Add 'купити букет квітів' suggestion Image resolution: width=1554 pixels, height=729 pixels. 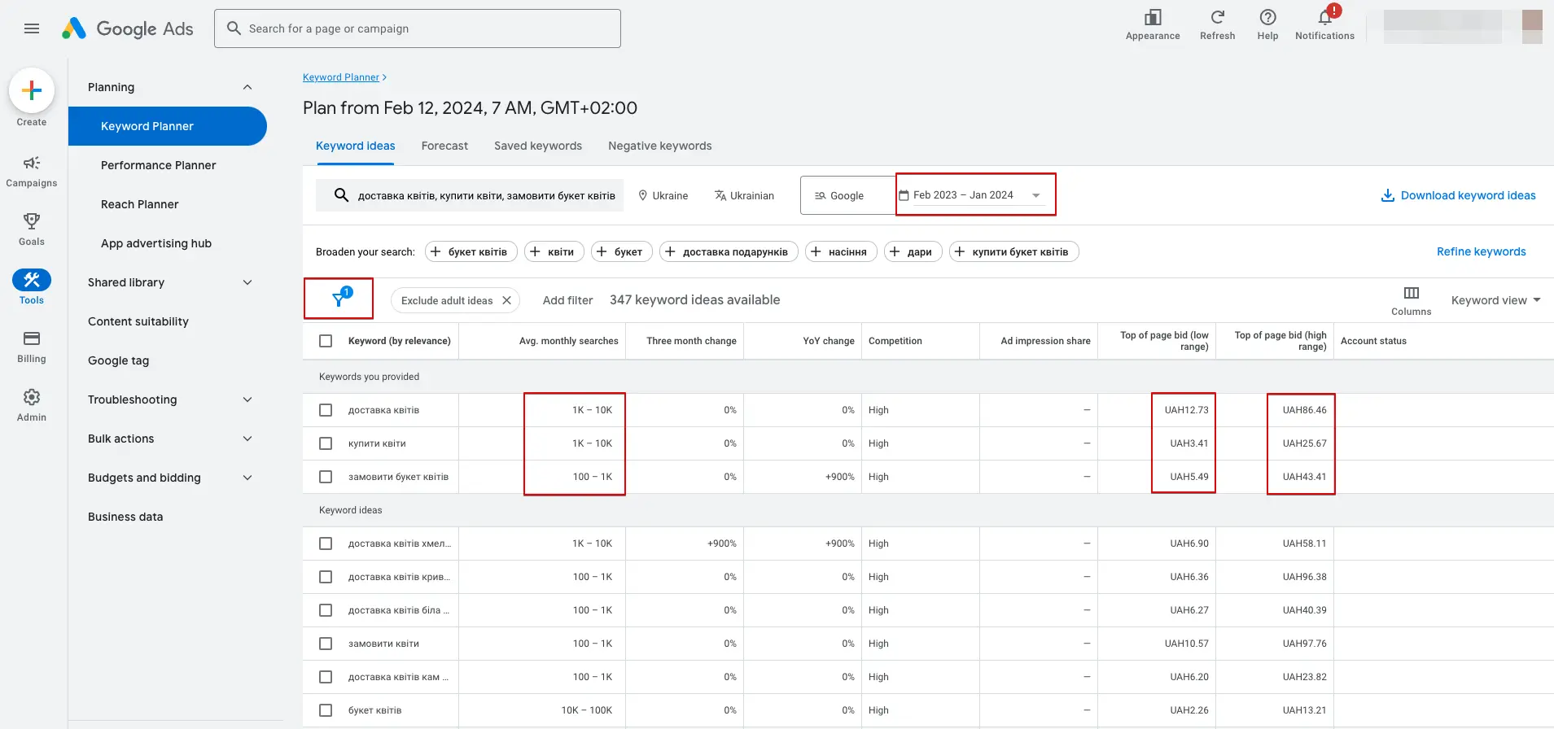(x=1014, y=251)
